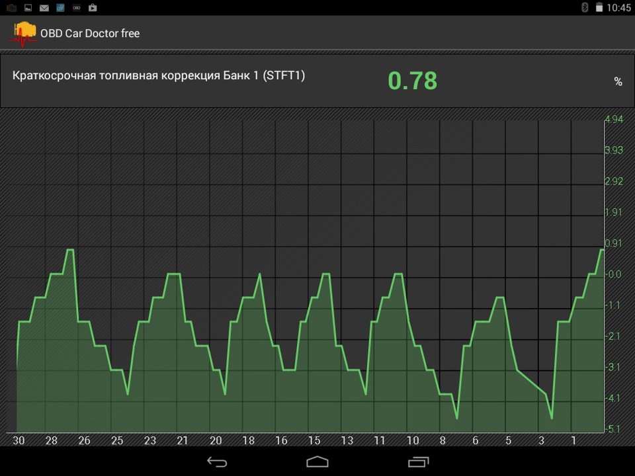Tap the Bluetooth status icon

[585, 7]
